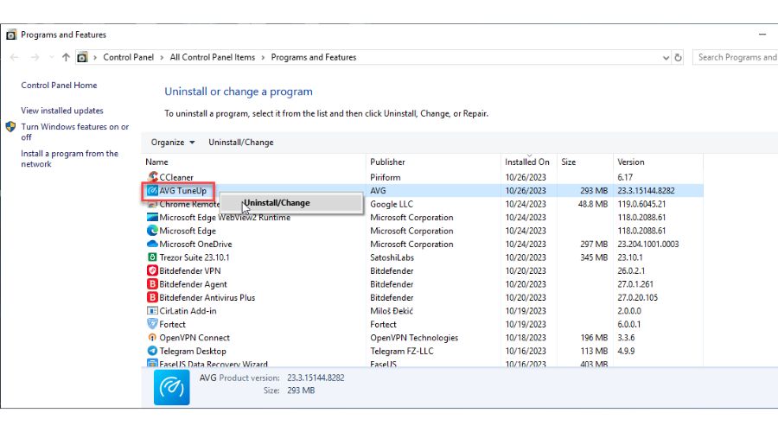Click version 119.0.6045.21 cell
The height and width of the screenshot is (432, 778).
click(641, 205)
